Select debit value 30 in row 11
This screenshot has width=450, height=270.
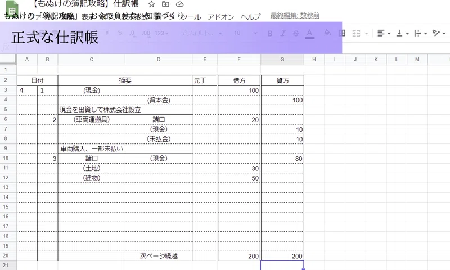(239, 168)
